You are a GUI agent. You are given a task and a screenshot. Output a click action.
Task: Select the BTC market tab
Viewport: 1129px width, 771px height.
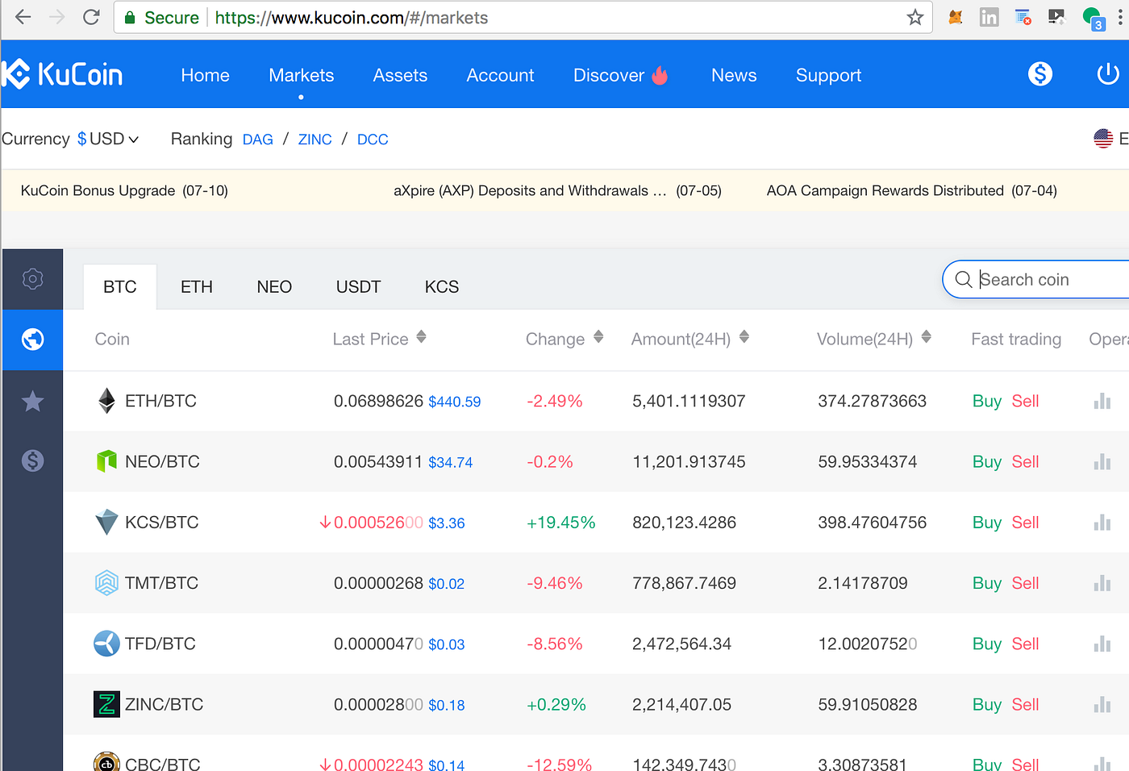(x=120, y=287)
